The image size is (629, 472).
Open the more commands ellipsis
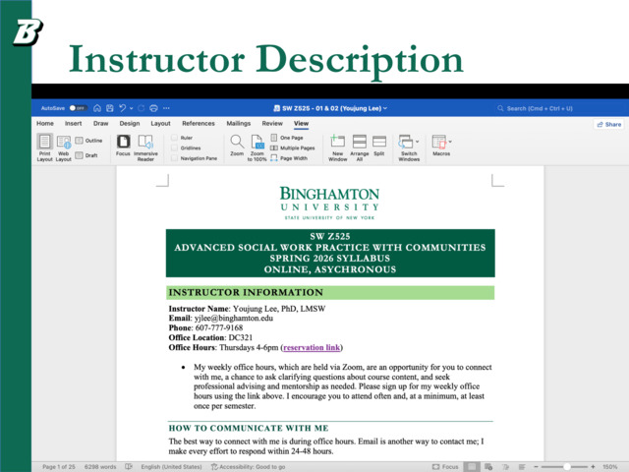[166, 108]
